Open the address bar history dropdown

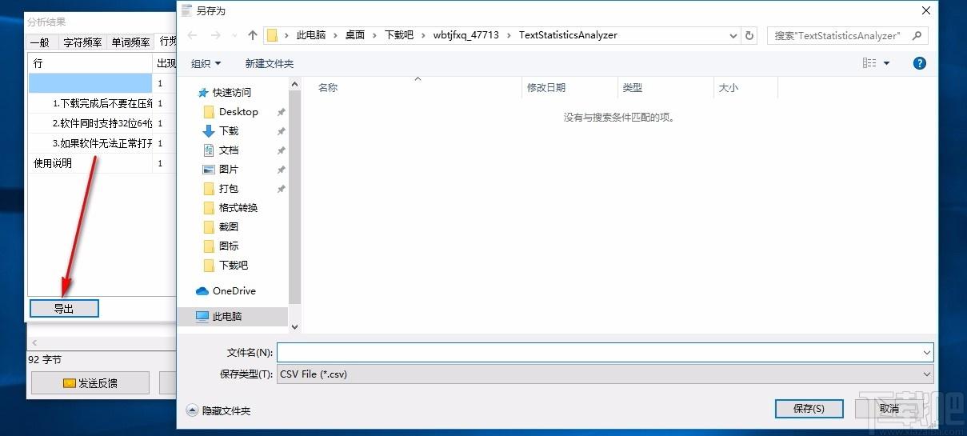(734, 35)
